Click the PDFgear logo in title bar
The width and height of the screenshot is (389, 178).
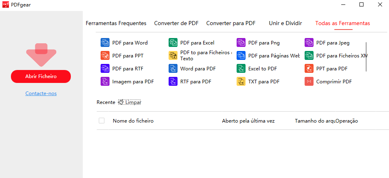(x=6, y=4)
